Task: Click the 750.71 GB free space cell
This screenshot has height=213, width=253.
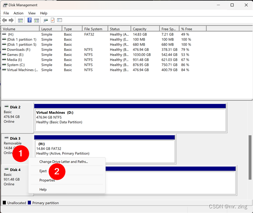Action: pyautogui.click(x=169, y=65)
